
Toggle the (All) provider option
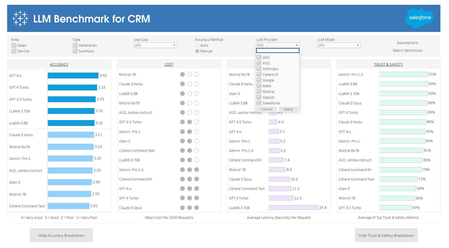259,57
